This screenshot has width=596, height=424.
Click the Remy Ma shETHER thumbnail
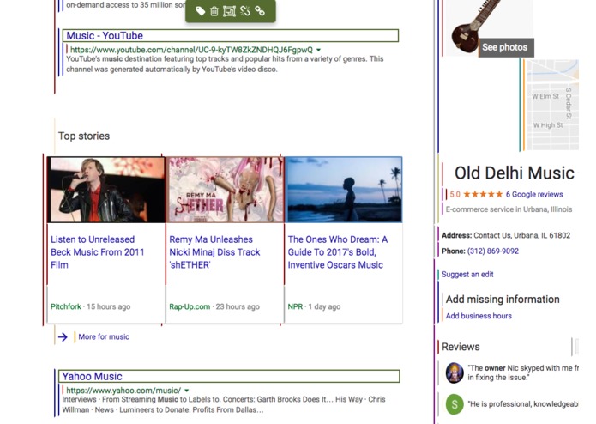(225, 190)
